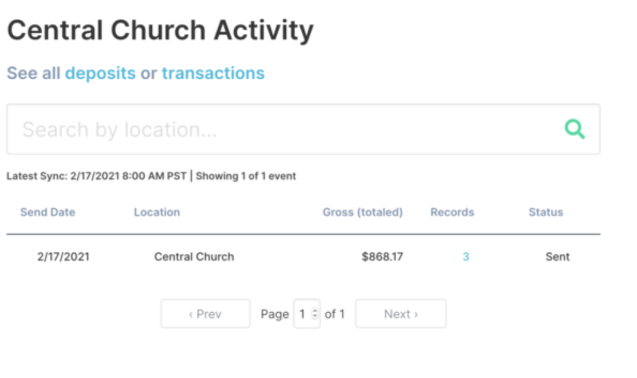Click the Next pagination button
The image size is (637, 378).
coord(401,314)
